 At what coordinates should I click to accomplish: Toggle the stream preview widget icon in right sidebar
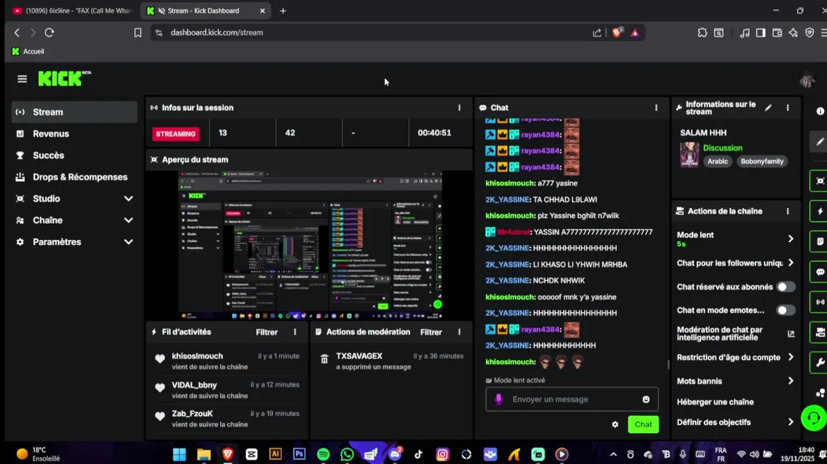point(820,181)
